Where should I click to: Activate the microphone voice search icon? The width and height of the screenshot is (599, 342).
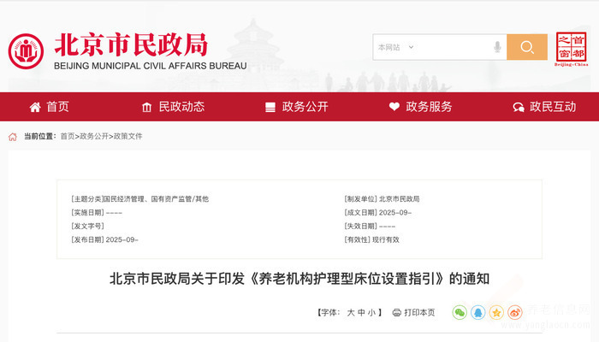click(x=497, y=47)
